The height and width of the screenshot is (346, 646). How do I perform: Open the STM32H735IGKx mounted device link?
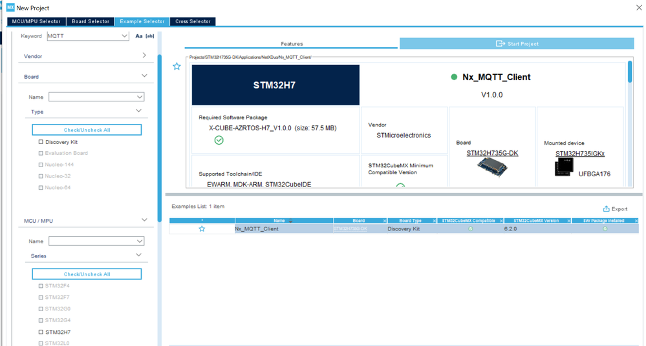coord(579,154)
